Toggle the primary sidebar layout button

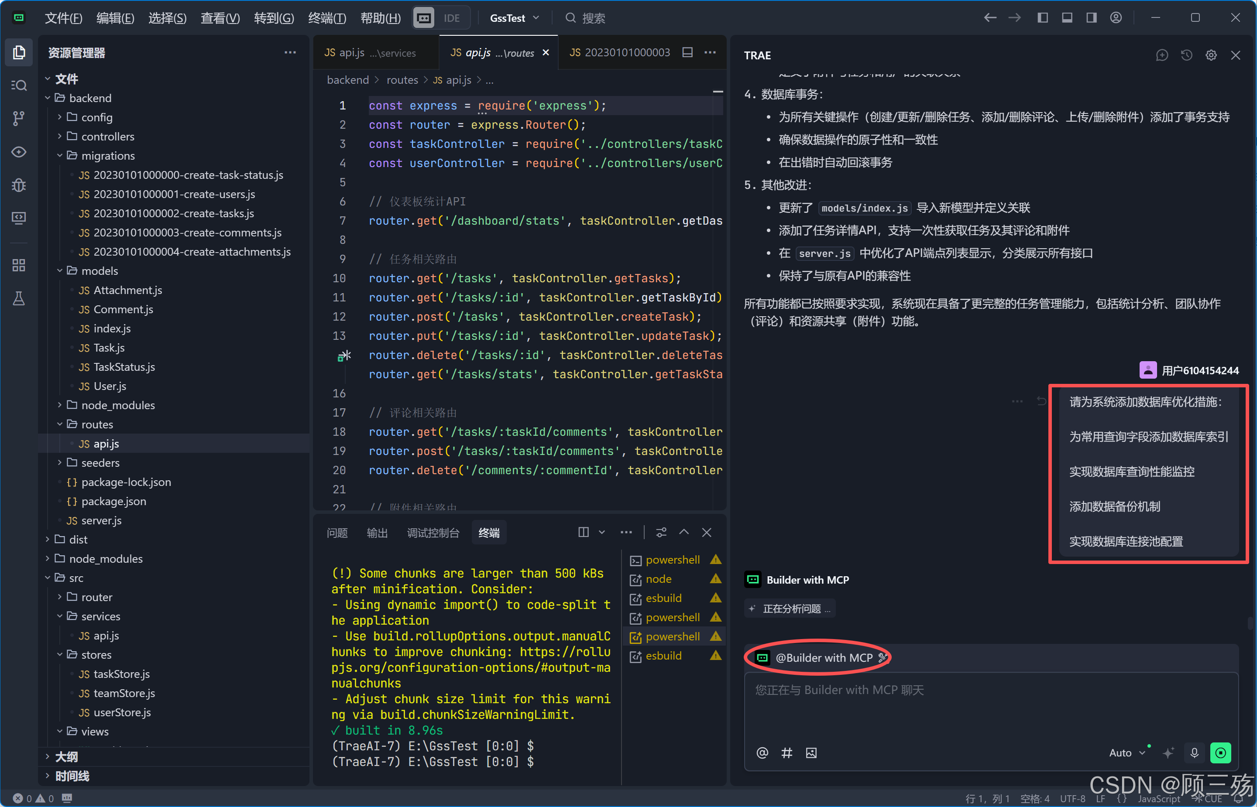1042,18
